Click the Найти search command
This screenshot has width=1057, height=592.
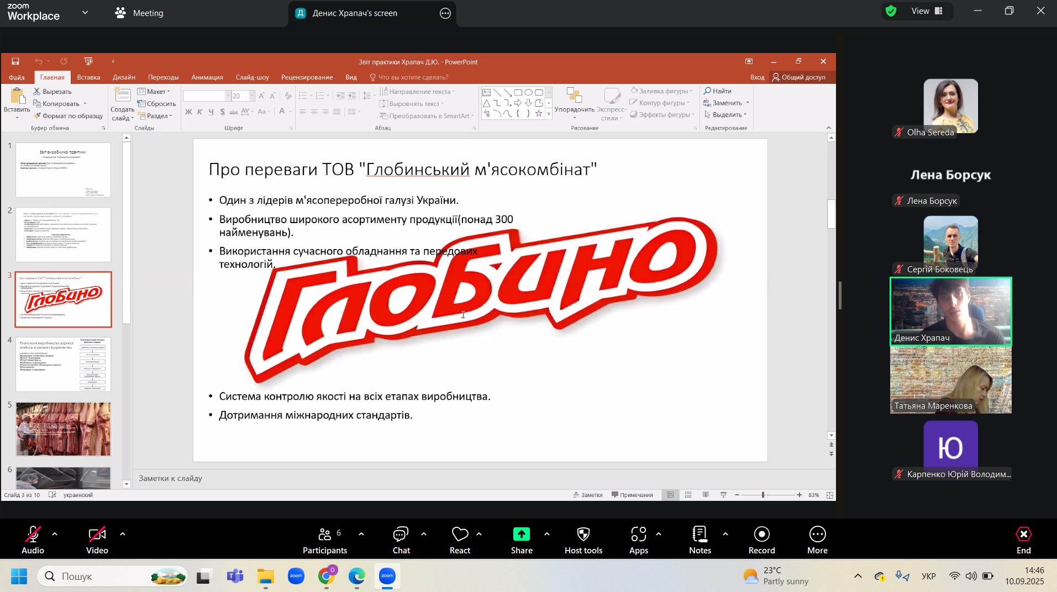[718, 91]
